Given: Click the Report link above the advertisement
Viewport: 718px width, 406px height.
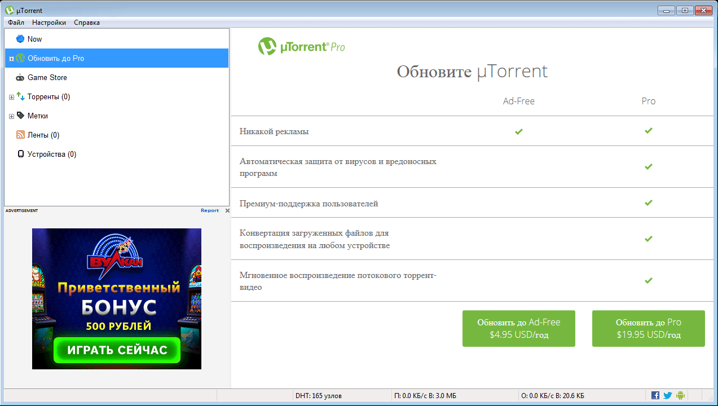Looking at the screenshot, I should 209,210.
